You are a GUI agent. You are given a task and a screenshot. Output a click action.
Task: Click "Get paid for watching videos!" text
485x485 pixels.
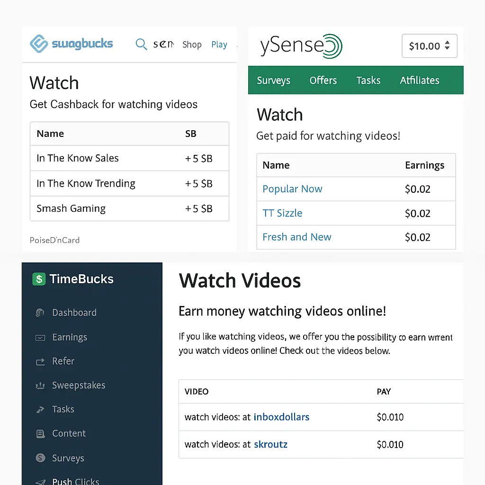pos(328,136)
